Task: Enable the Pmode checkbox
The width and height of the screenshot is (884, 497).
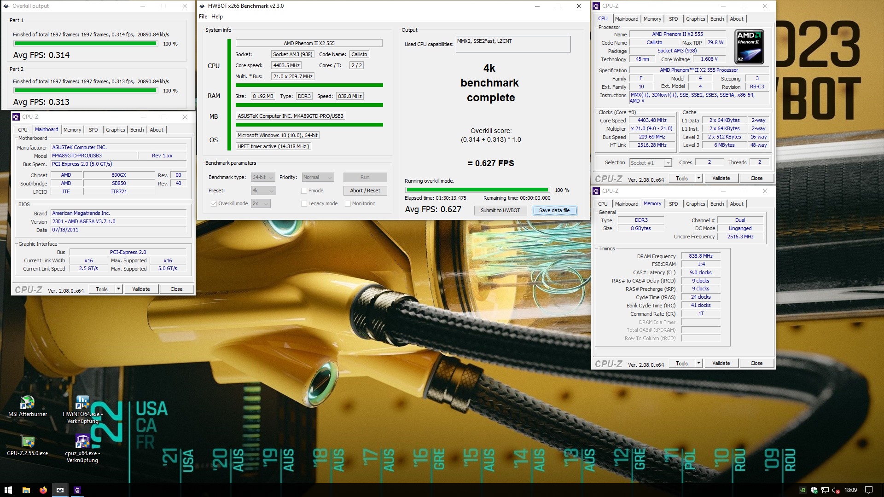Action: click(x=304, y=191)
